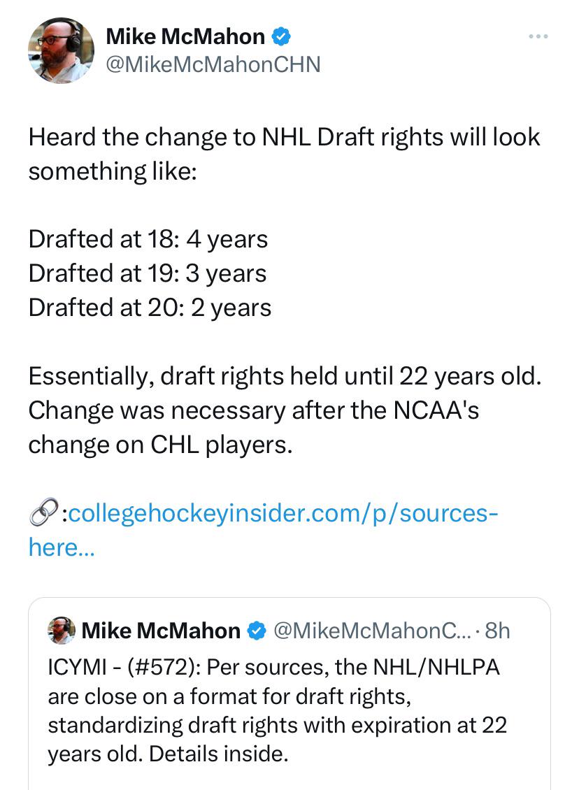The width and height of the screenshot is (579, 790).
Task: Click the truncated 'here...' link continuation
Action: [x=62, y=547]
